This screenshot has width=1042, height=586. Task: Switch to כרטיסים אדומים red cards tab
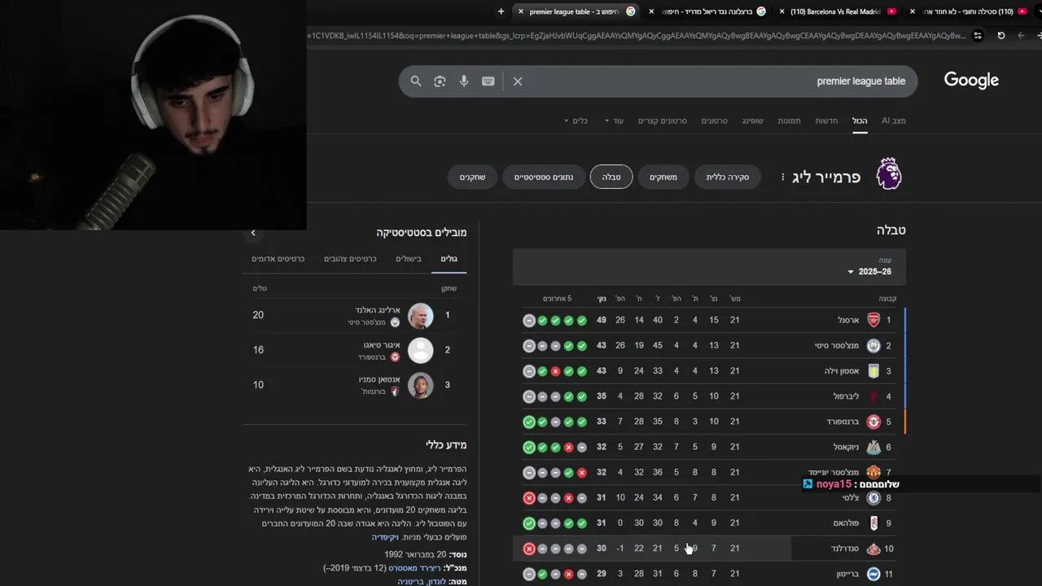[278, 259]
